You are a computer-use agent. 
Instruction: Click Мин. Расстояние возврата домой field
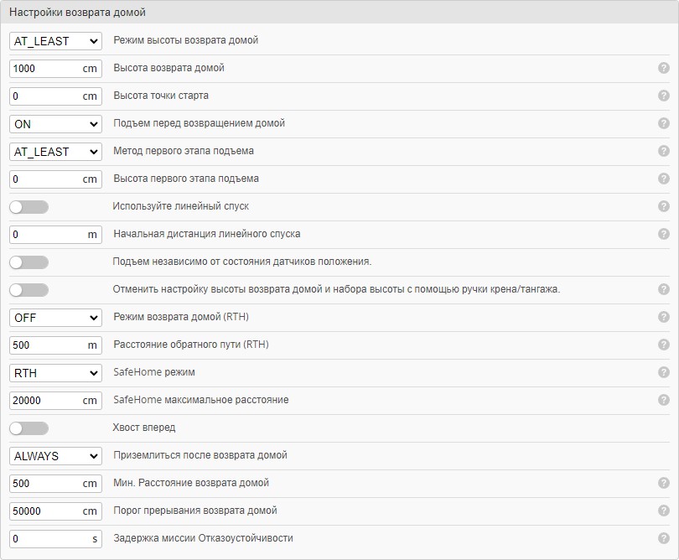pos(45,483)
